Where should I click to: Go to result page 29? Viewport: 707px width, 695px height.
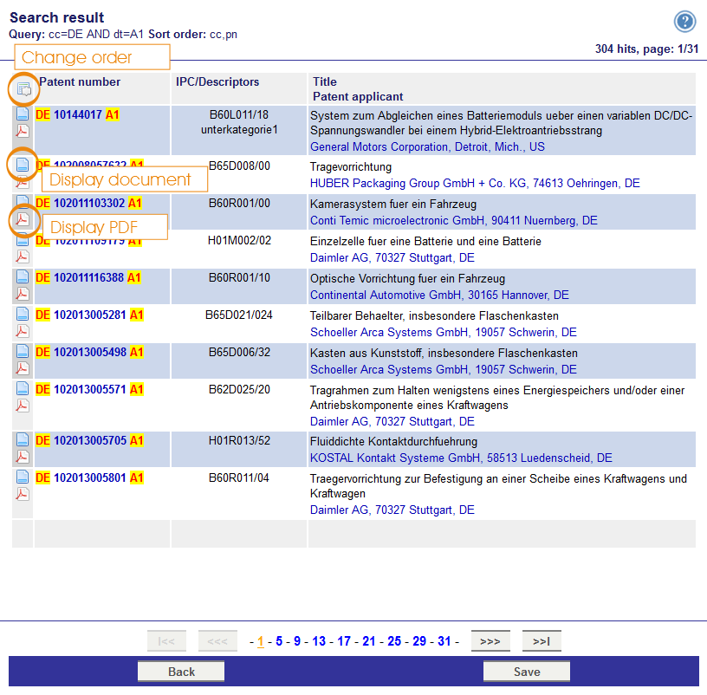coord(419,641)
